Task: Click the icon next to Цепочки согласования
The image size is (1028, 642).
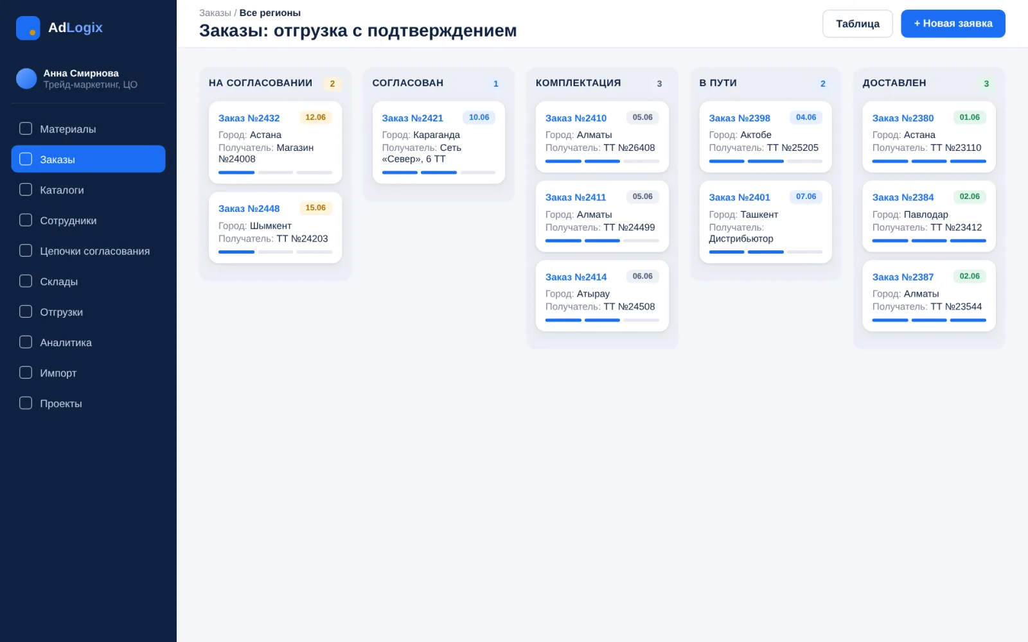Action: [x=26, y=250]
